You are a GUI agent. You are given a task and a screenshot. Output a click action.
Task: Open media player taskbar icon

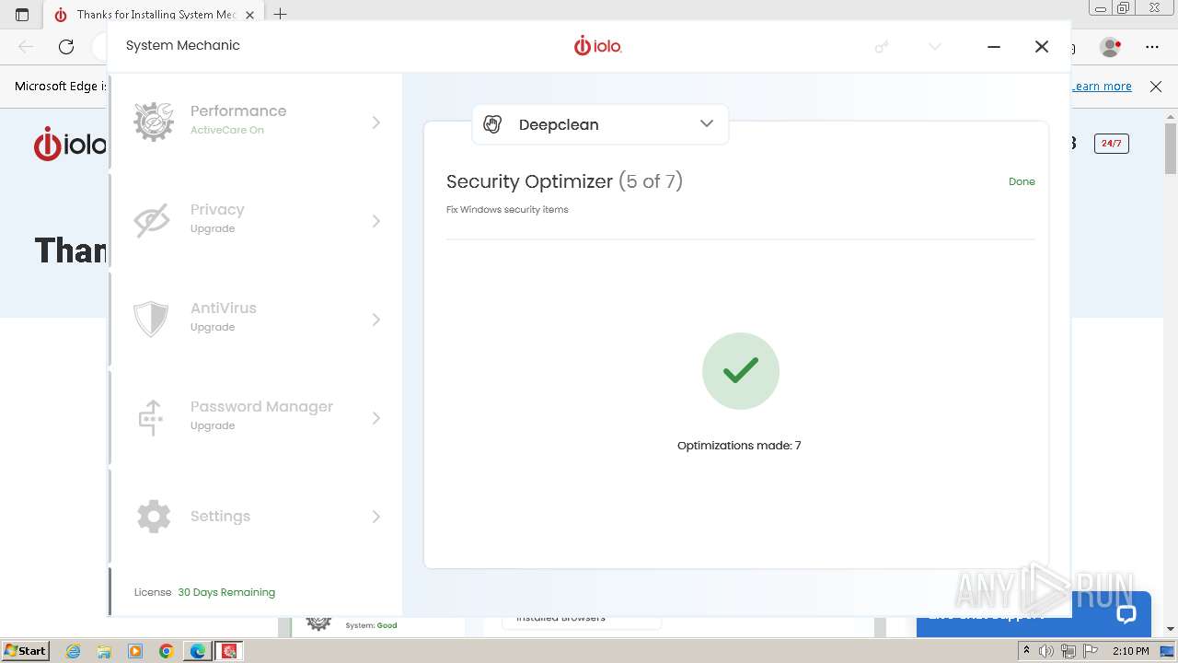tap(135, 651)
